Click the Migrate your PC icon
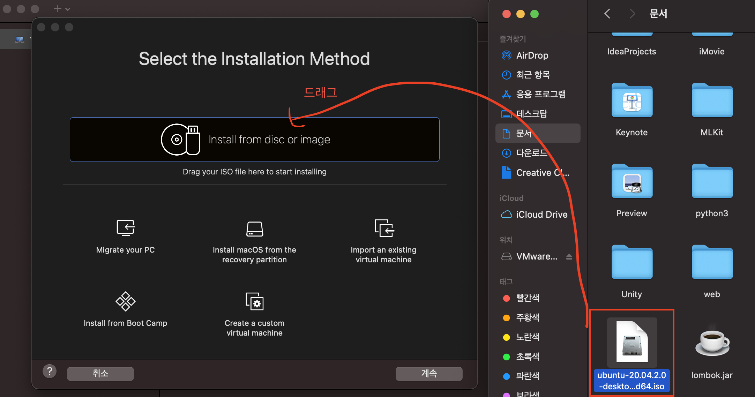 (x=125, y=228)
